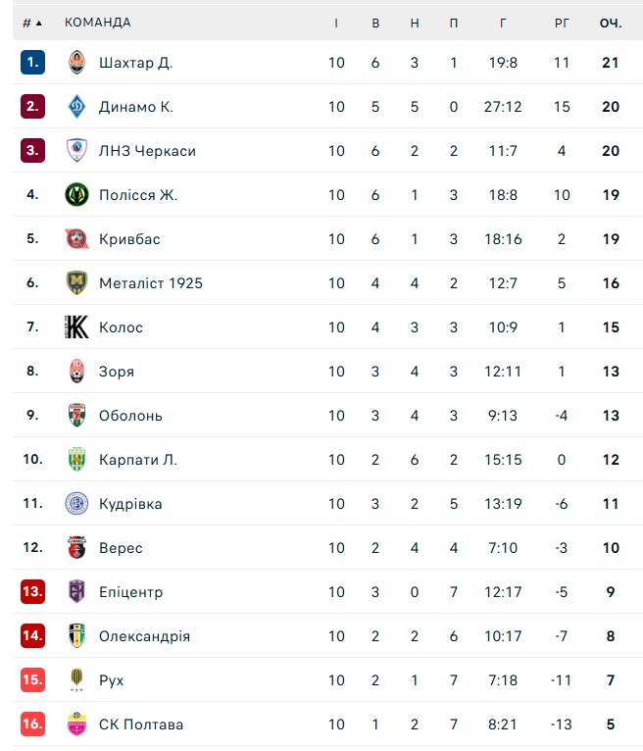Click the Dynamo K. club logo
This screenshot has height=751, width=643.
click(x=76, y=107)
